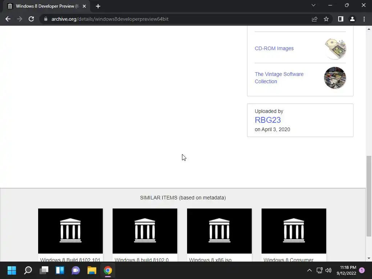Reload the archive.org page
This screenshot has width=372, height=279.
pyautogui.click(x=31, y=19)
